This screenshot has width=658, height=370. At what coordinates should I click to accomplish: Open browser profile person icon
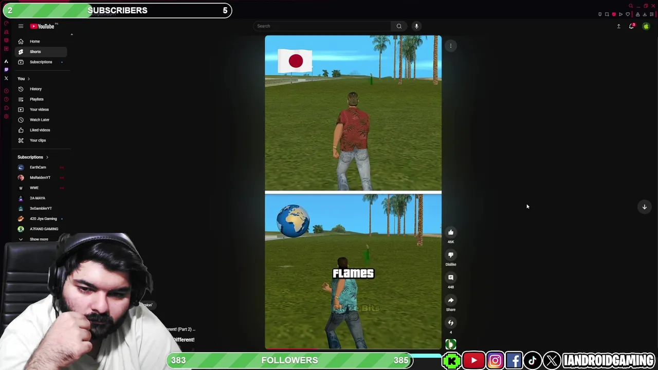tap(637, 14)
